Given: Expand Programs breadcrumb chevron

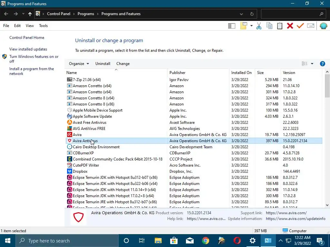Looking at the screenshot, I should [98, 14].
